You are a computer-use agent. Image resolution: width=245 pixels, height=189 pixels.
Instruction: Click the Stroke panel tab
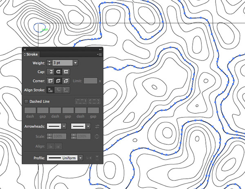click(x=33, y=54)
